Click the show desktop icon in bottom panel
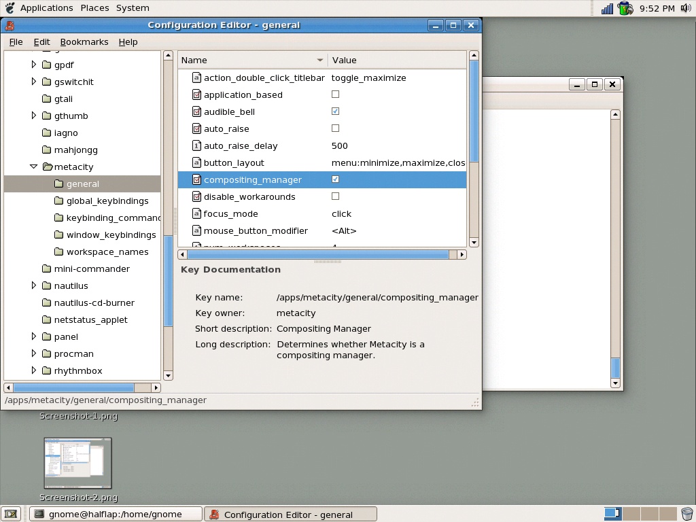696x522 pixels. point(11,514)
